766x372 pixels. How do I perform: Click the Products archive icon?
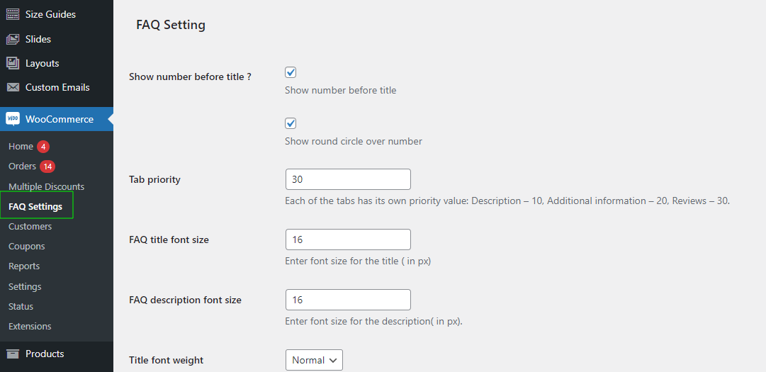tap(13, 354)
